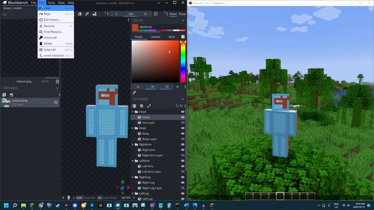Toggle visibility of Hat Layer
374x210 pixels.
[183, 123]
